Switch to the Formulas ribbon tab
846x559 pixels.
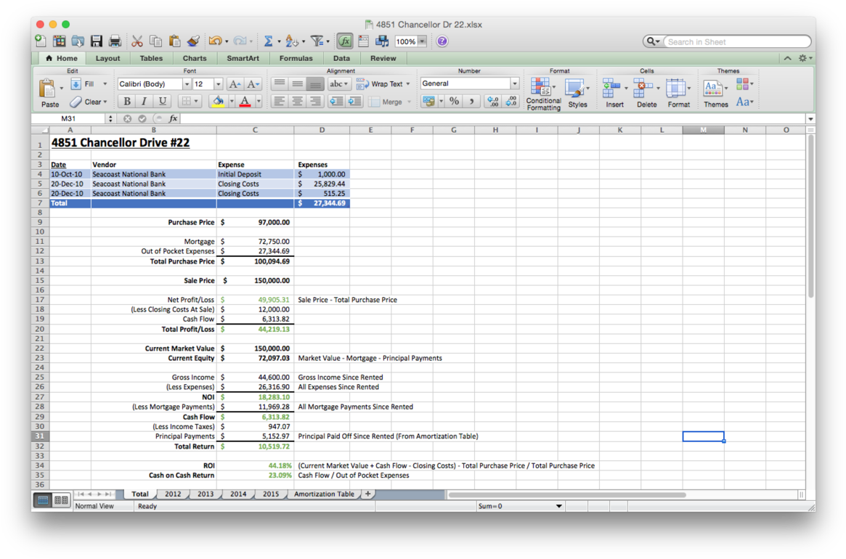[296, 58]
